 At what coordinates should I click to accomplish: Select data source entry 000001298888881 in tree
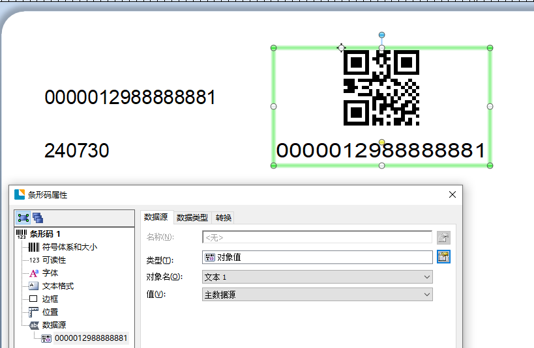[x=91, y=338]
